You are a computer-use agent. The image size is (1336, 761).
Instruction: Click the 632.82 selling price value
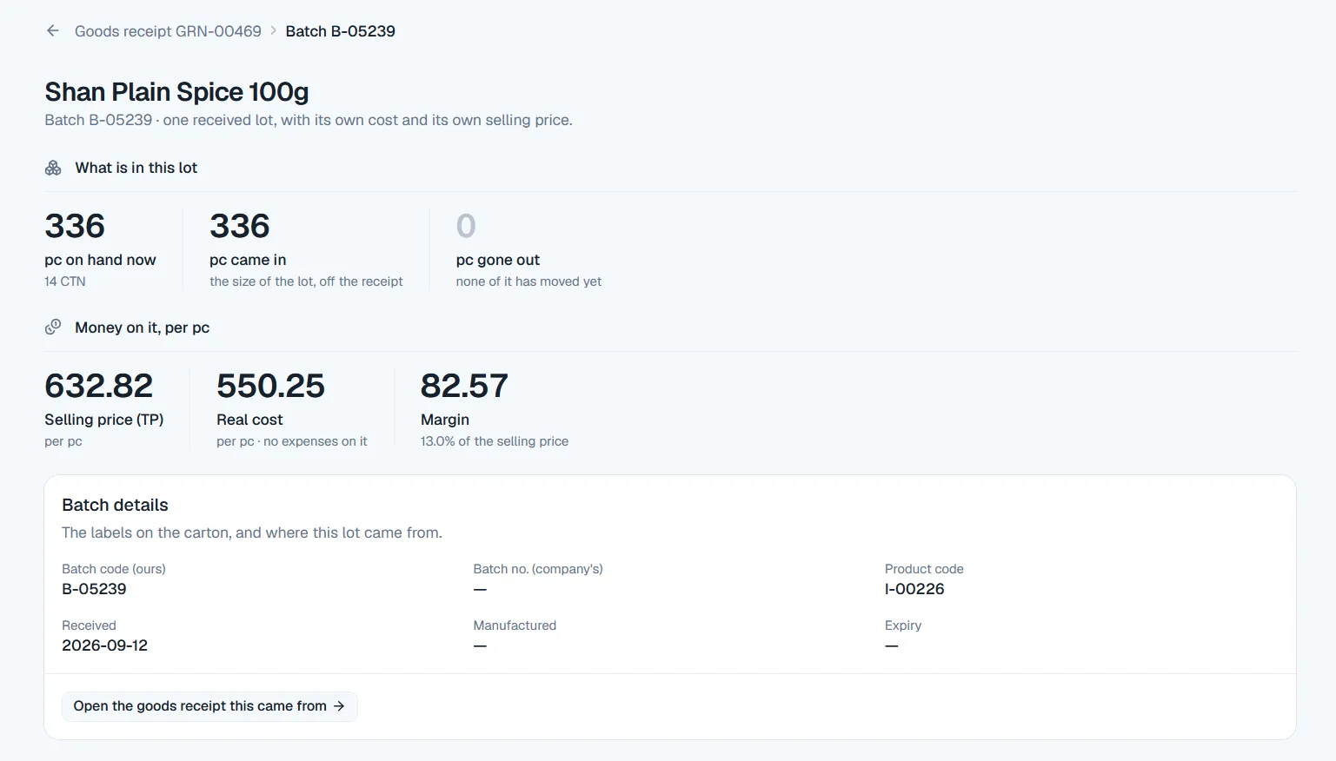(99, 386)
